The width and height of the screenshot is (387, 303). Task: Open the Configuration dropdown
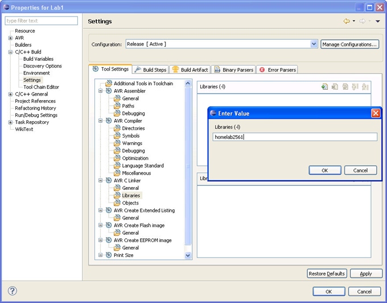point(314,44)
